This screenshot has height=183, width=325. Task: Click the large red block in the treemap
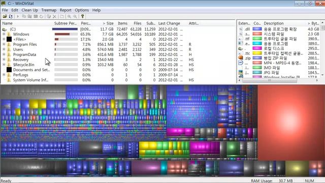coord(291,123)
